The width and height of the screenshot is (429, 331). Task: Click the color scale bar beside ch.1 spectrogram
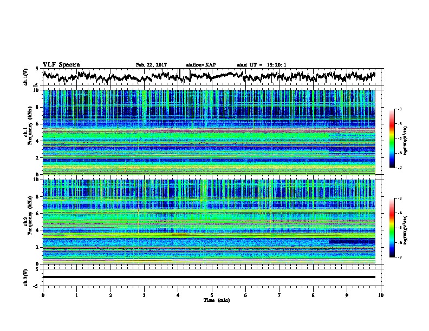(392, 138)
